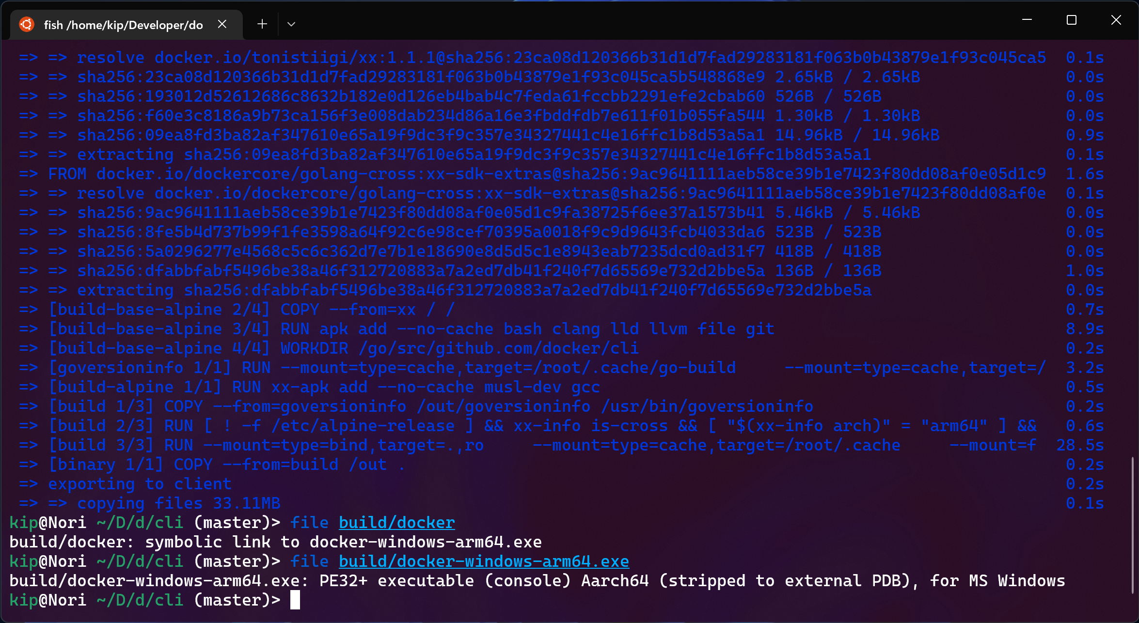Expand the terminal tab dropdown menu
The image size is (1139, 623).
pyautogui.click(x=290, y=23)
